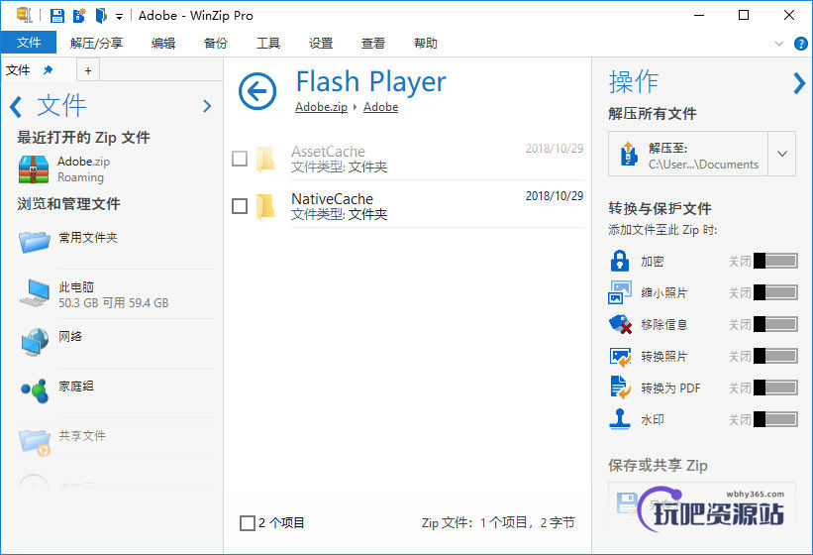Screen dimensions: 813x555
Task: Click the Open Zip icon in quick access toolbar
Action: (x=101, y=16)
